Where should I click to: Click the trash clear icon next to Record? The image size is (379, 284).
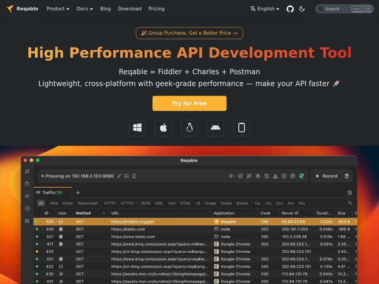click(x=347, y=176)
